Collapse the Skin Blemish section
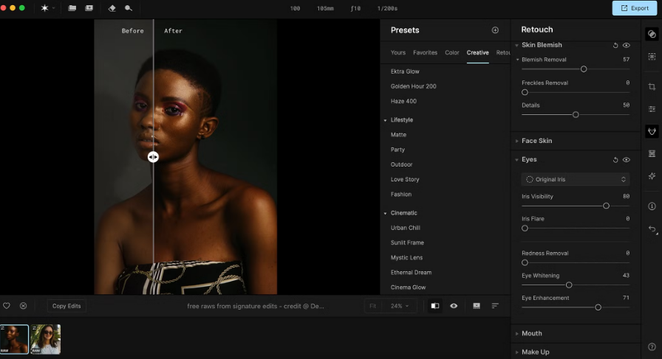The height and width of the screenshot is (359, 662). coord(516,45)
